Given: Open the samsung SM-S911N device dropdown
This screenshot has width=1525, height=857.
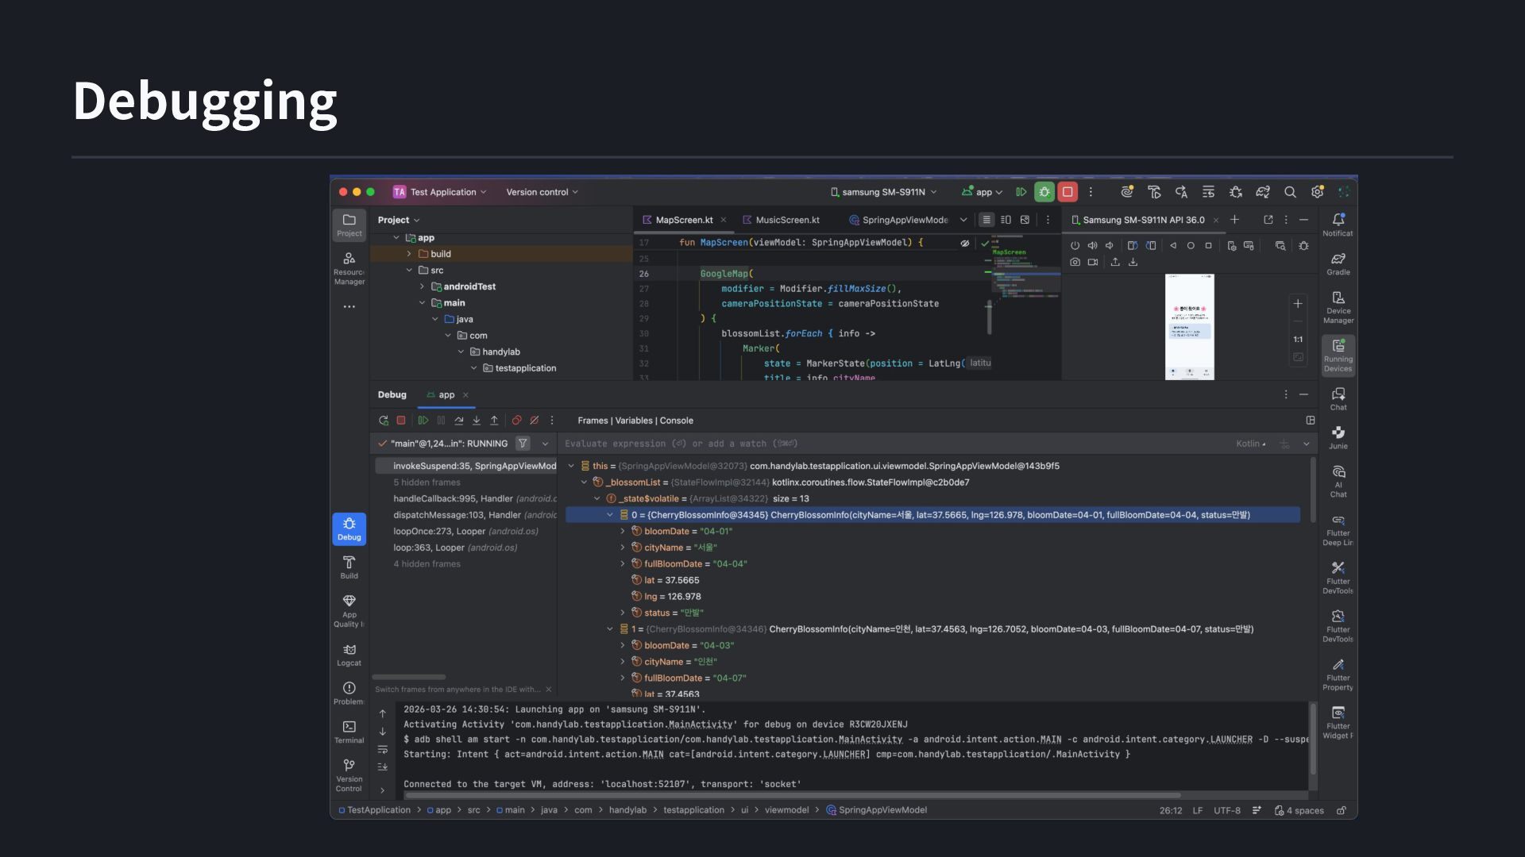Looking at the screenshot, I should coord(884,192).
